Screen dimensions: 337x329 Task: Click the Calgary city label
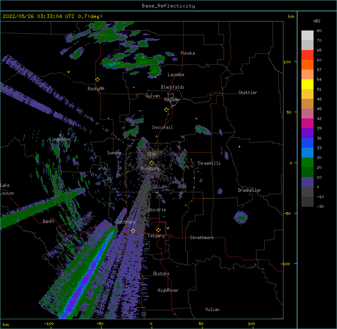coord(156,236)
